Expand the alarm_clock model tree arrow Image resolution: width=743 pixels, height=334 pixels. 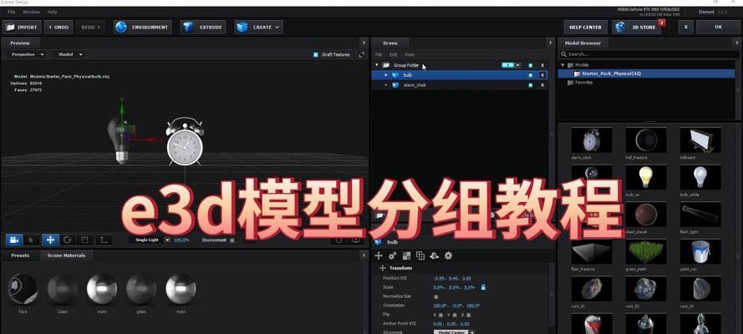[386, 85]
